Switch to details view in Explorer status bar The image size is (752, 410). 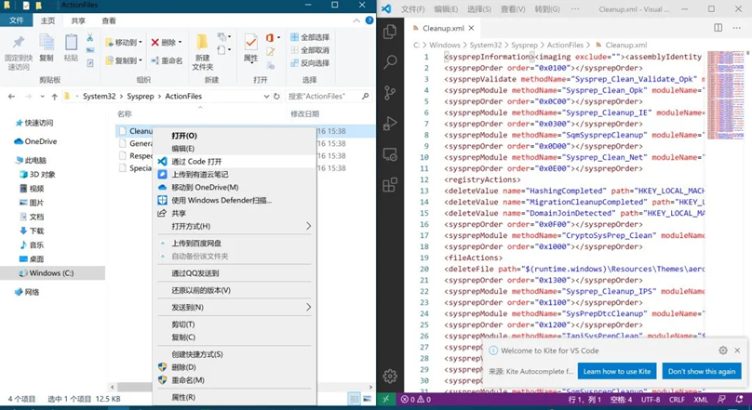pos(354,399)
